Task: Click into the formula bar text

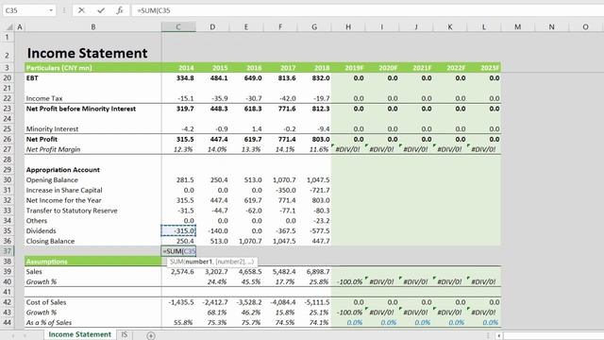Action: click(x=368, y=10)
